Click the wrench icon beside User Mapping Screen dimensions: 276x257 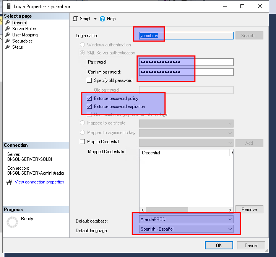point(8,35)
